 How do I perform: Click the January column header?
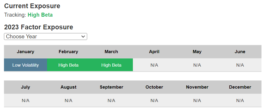(x=26, y=52)
